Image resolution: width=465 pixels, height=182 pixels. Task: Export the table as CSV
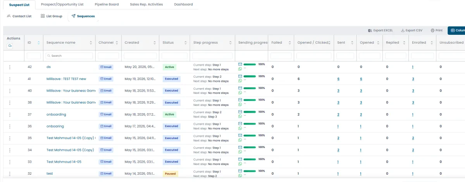(x=412, y=30)
